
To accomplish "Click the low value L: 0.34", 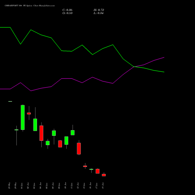I will [x=98, y=13].
